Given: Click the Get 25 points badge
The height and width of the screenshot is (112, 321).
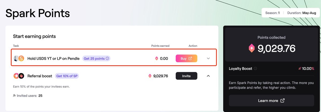Looking at the screenshot, I should coord(96,58).
